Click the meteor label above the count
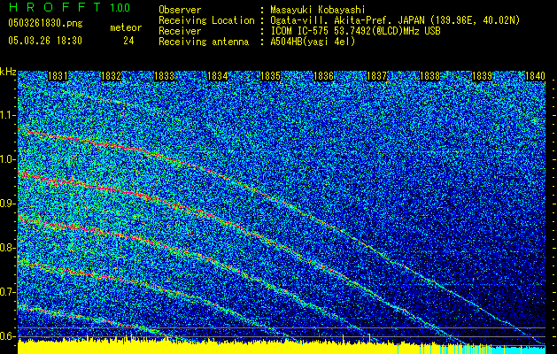557x354 pixels. pos(126,27)
